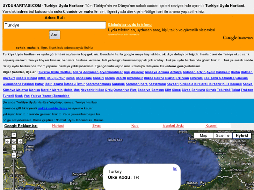Open the Diyarbakır city link
The width and height of the screenshot is (254, 190).
click(x=135, y=78)
